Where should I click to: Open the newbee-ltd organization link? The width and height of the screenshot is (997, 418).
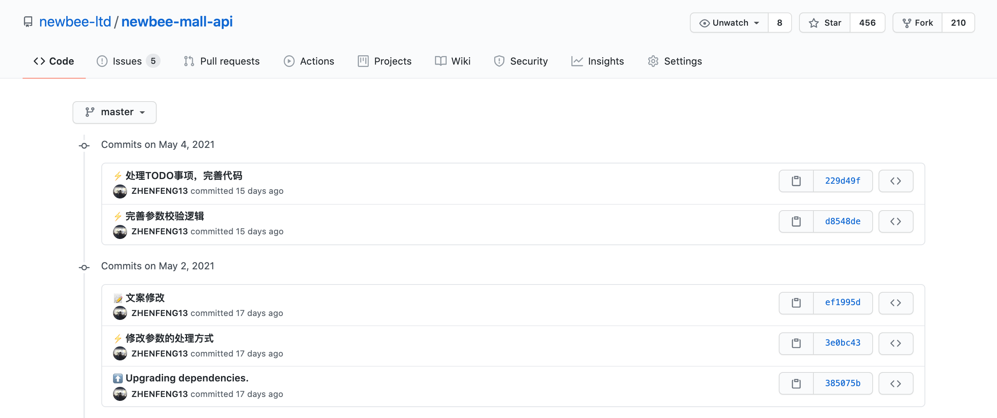(75, 22)
